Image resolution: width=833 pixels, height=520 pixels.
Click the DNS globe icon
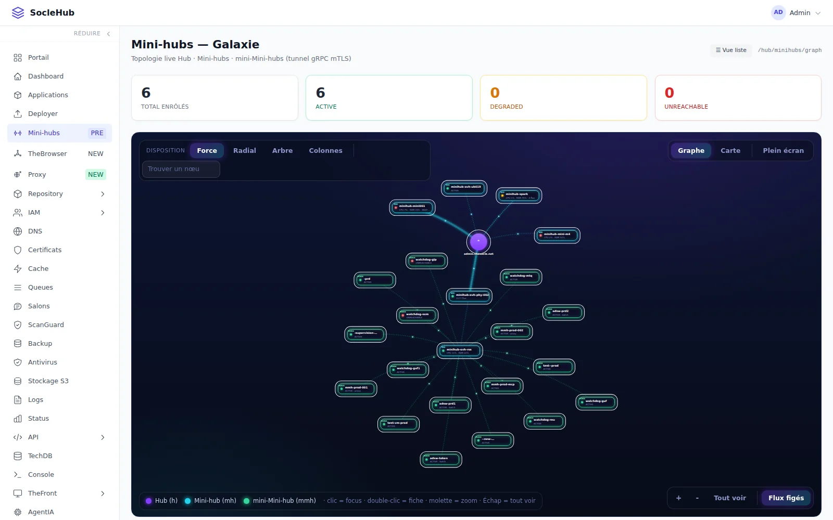[18, 231]
